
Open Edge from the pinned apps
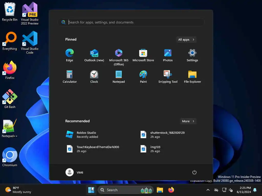click(70, 55)
